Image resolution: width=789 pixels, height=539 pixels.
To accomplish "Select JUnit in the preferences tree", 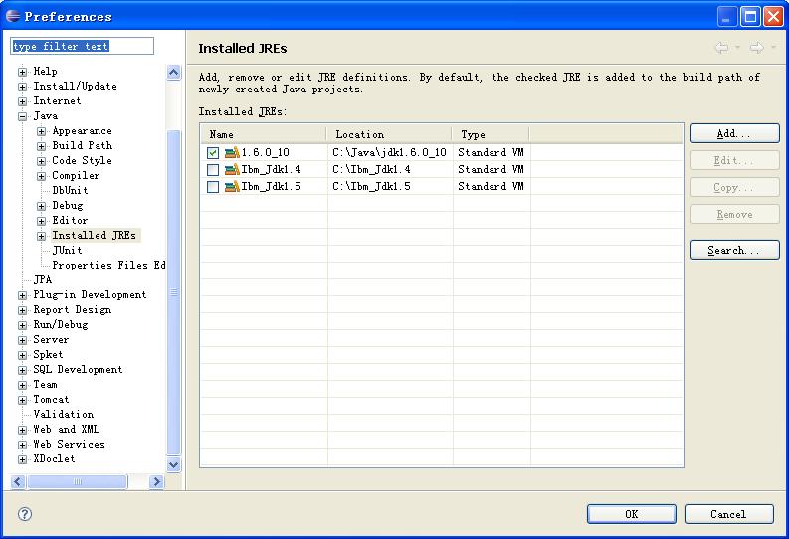I will click(x=67, y=250).
